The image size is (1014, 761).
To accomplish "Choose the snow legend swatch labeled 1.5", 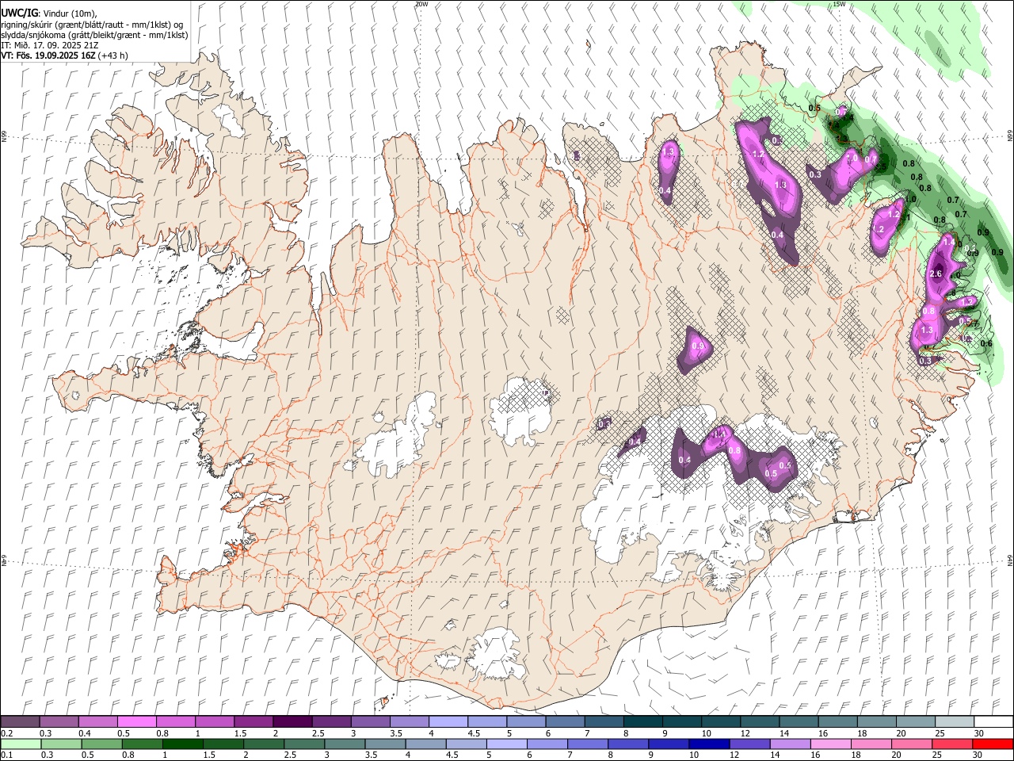I will (253, 722).
